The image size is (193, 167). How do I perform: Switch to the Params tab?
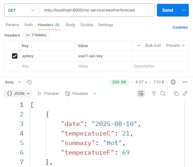pos(12,25)
